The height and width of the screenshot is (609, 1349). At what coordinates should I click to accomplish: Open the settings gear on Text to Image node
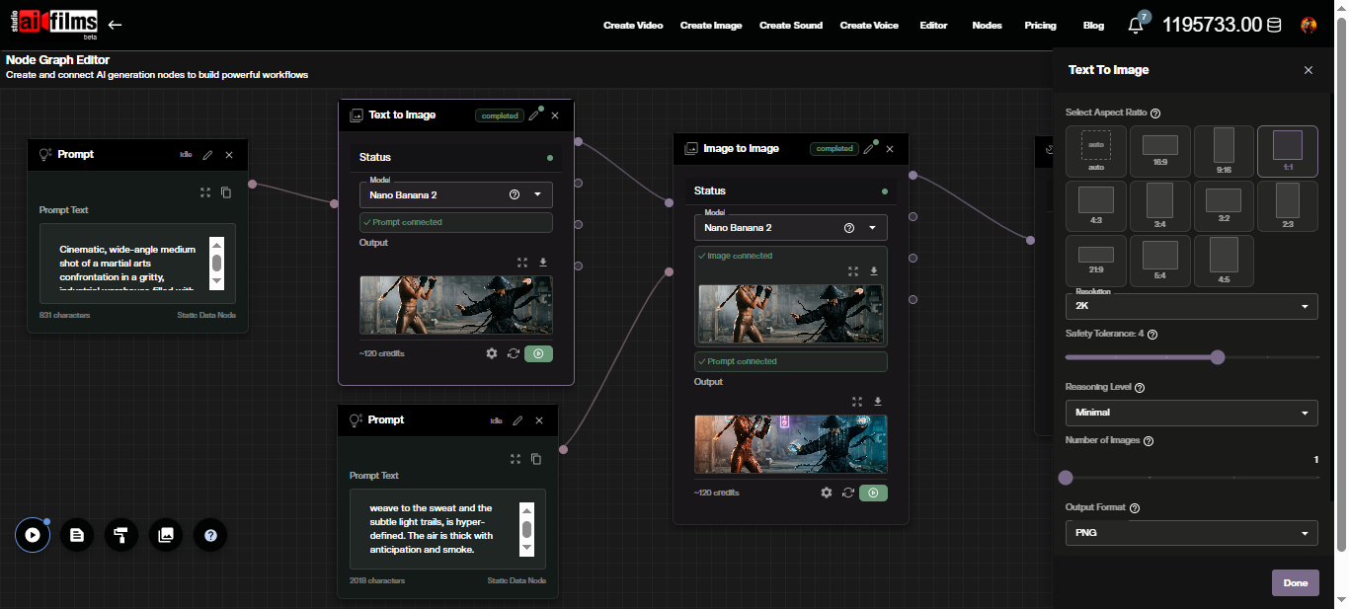tap(492, 353)
